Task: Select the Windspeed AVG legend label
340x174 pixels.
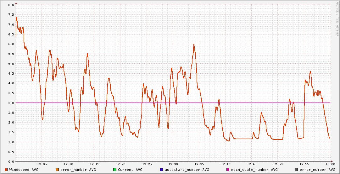Action: click(24, 170)
